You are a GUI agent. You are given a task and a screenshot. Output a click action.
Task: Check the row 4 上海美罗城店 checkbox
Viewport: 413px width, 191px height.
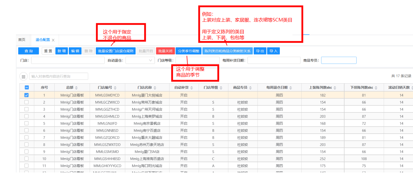click(x=26, y=116)
